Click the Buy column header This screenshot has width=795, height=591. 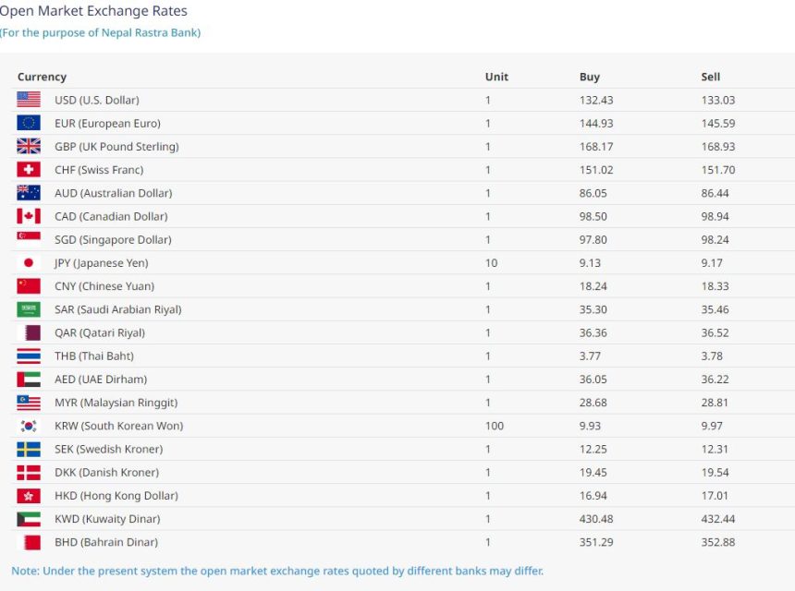tap(589, 77)
